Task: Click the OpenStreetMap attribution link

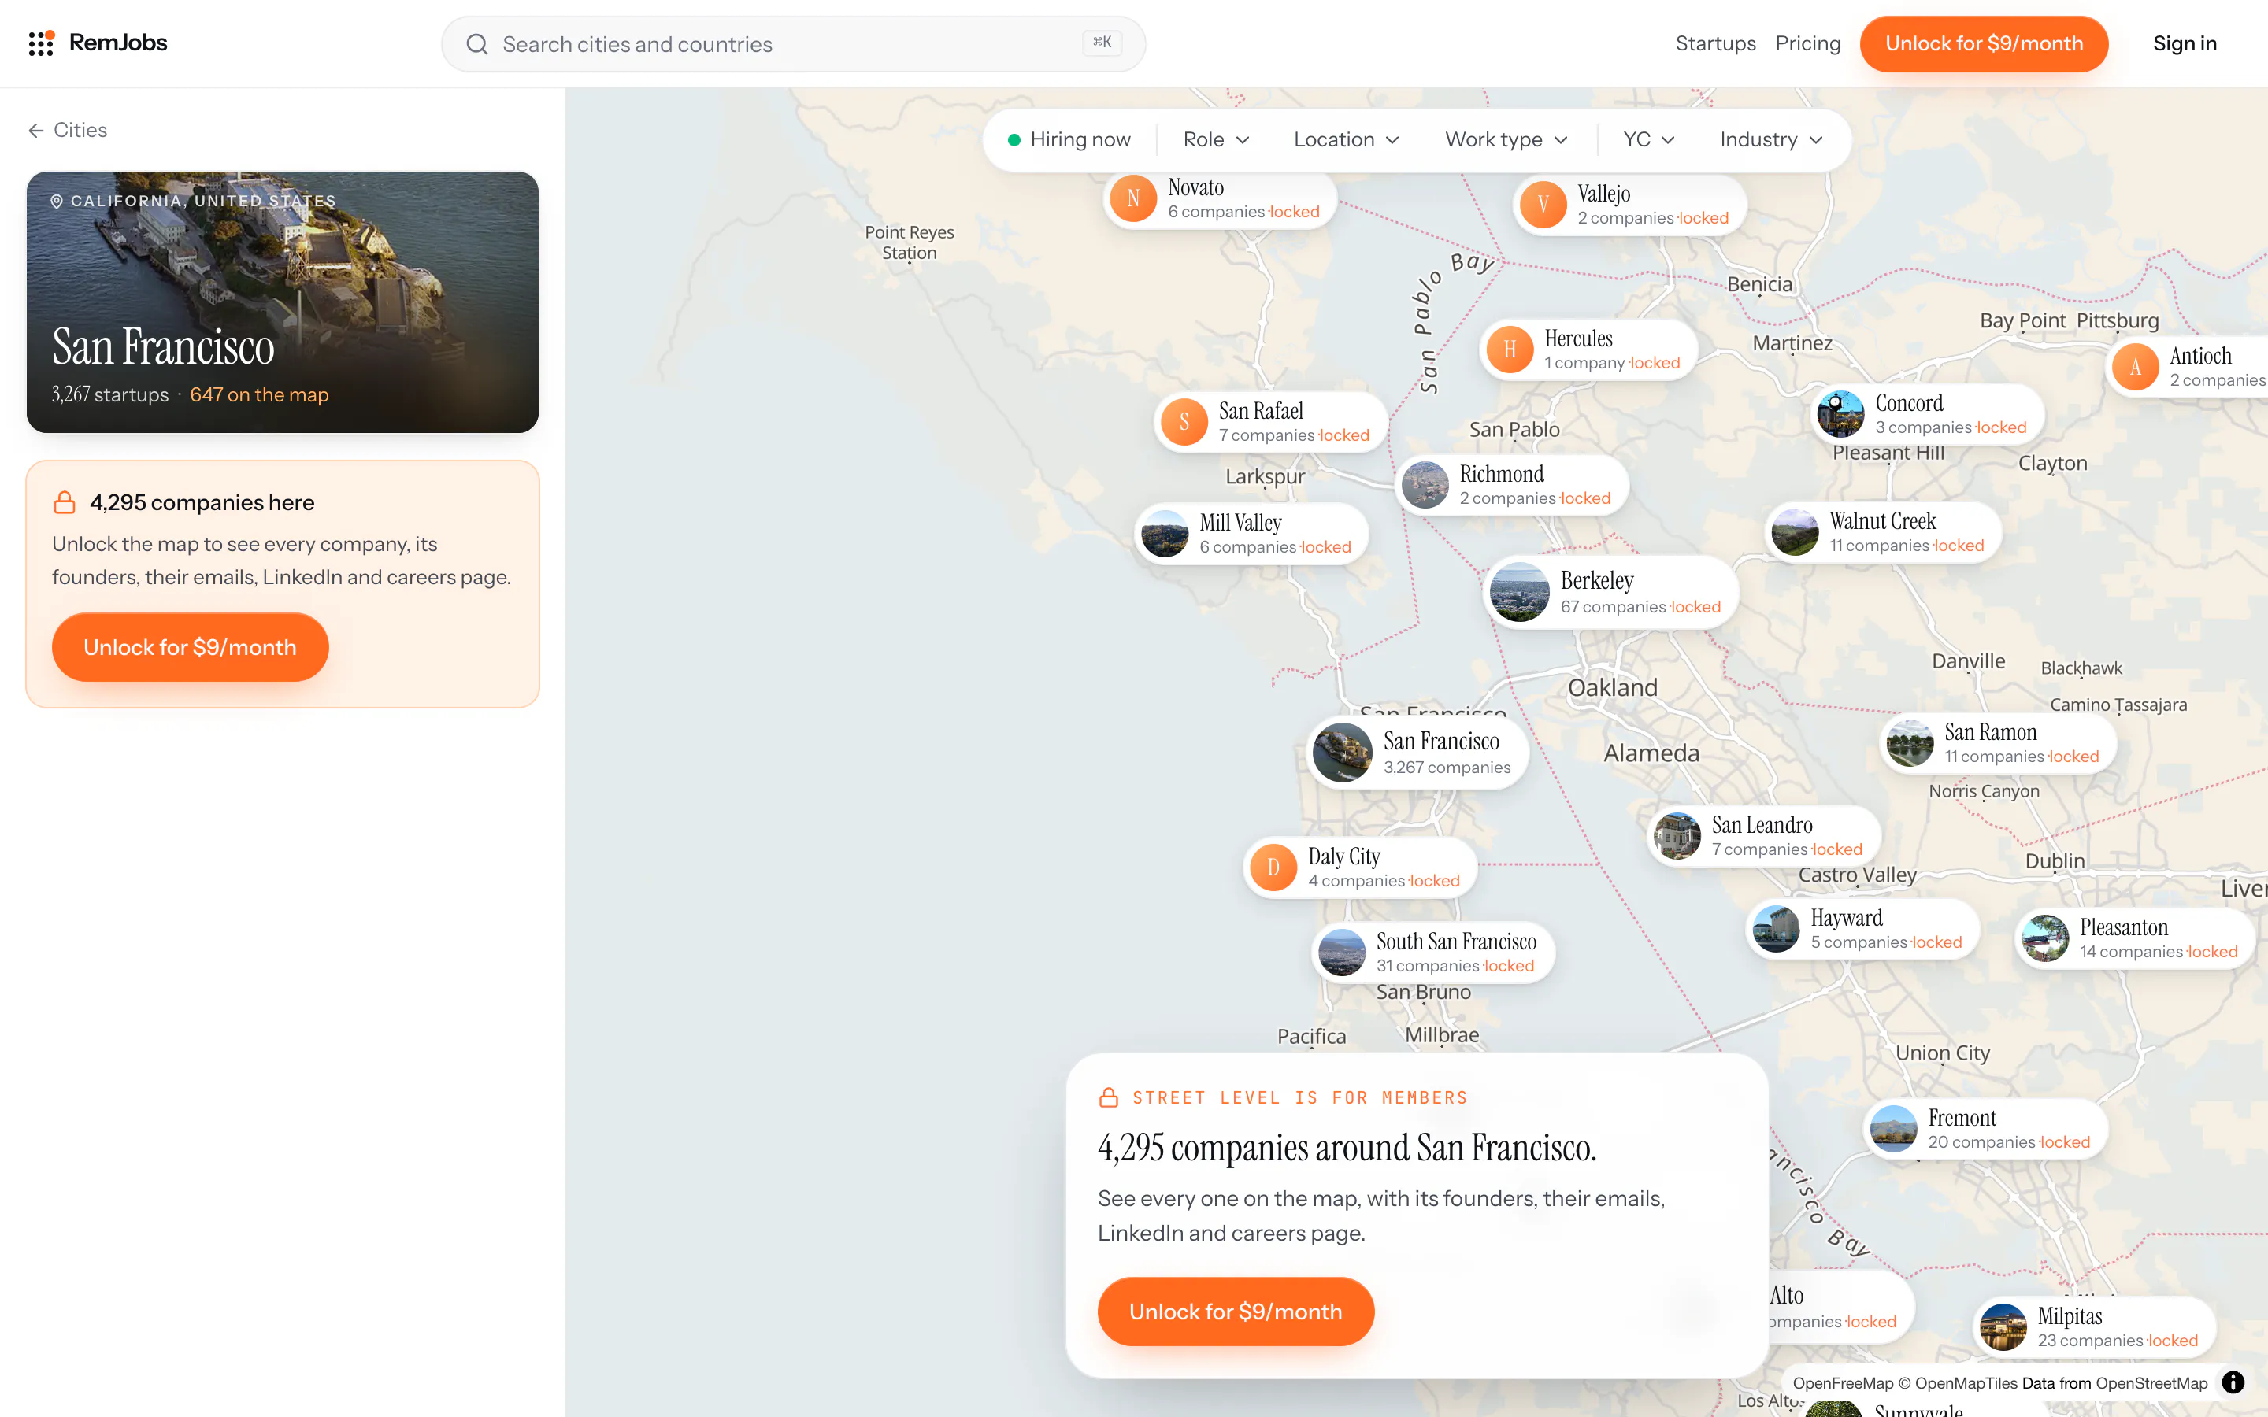Action: coord(2151,1383)
